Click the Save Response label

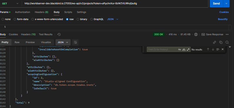coord(215,34)
